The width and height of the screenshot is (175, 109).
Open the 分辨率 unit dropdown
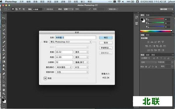click(x=81, y=62)
